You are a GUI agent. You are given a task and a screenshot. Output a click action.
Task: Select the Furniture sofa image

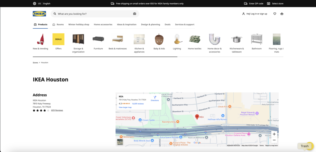(98, 39)
